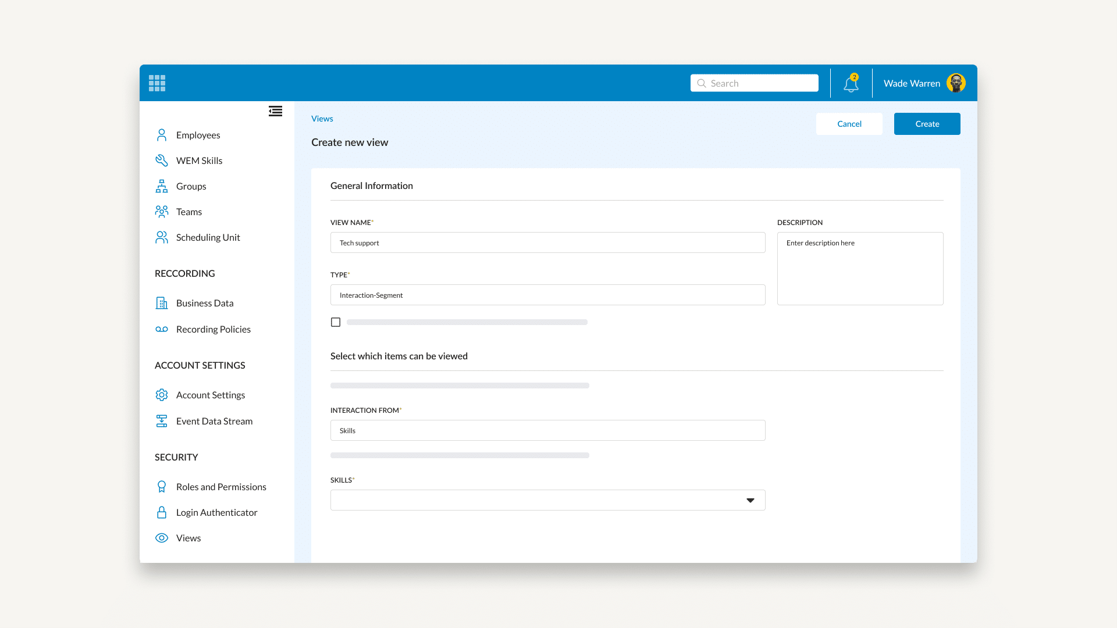The height and width of the screenshot is (628, 1117).
Task: Click into the Description text area
Action: click(860, 269)
